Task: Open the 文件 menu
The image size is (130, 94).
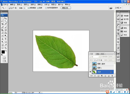Action: point(6,4)
